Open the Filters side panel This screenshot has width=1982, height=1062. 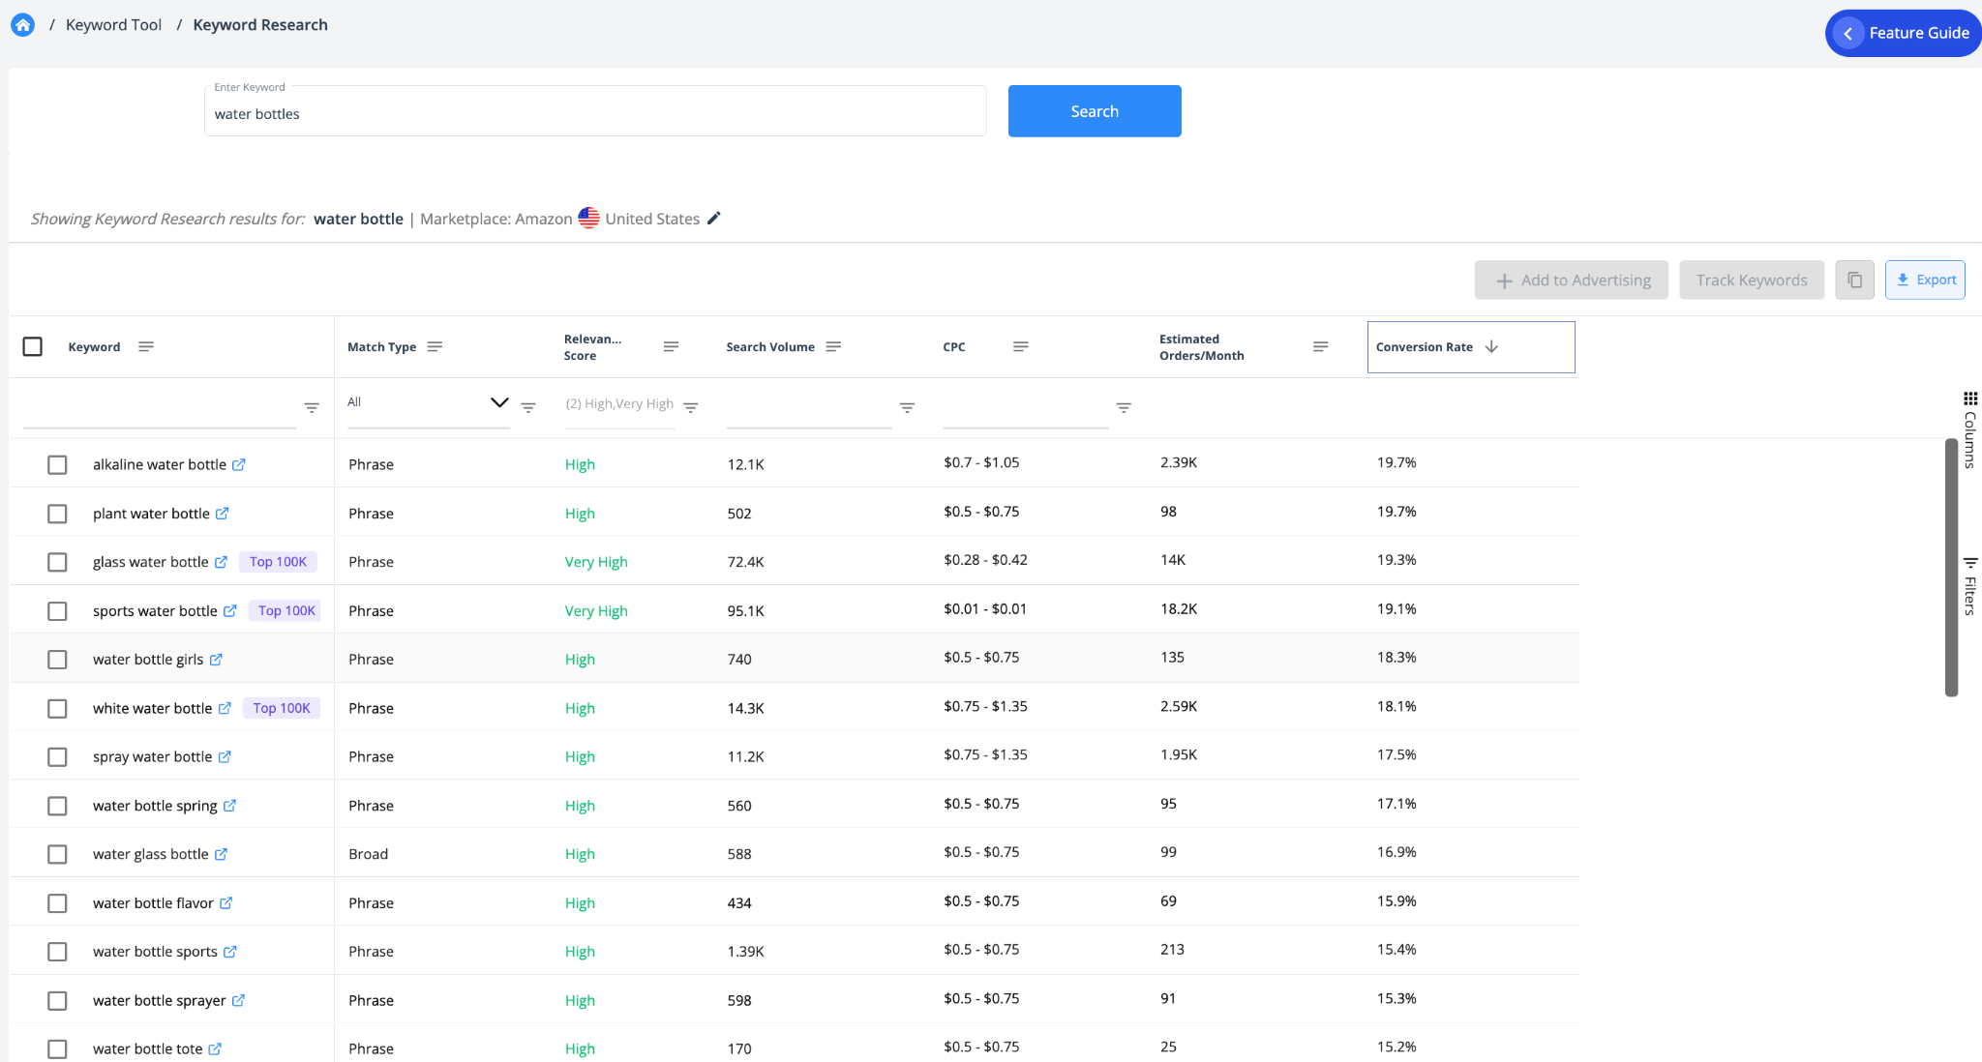click(1970, 586)
